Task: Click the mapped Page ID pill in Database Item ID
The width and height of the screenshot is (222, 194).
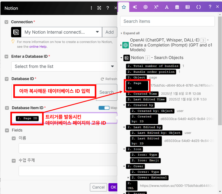Action: coord(27,118)
